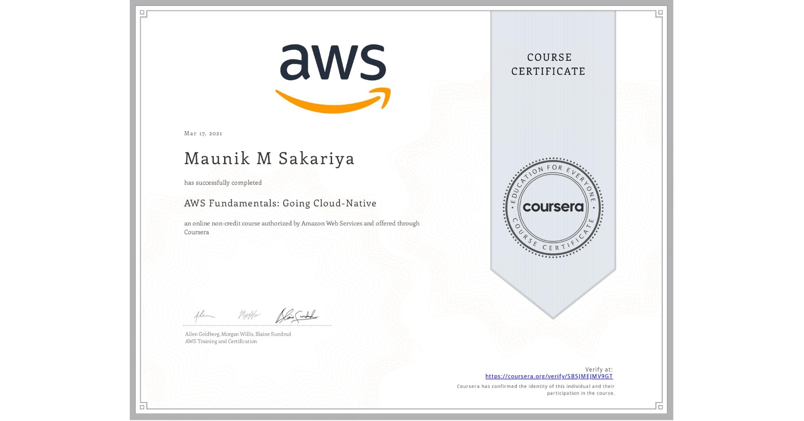Screen dimensions: 804x421
Task: Click the 'an online non-credit course' description
Action: coord(302,228)
